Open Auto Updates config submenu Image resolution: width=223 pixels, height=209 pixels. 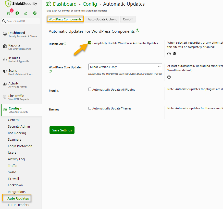pos(18,198)
